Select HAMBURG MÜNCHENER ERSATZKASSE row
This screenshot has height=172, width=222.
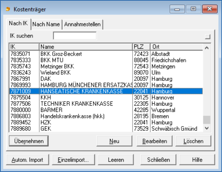point(106,85)
